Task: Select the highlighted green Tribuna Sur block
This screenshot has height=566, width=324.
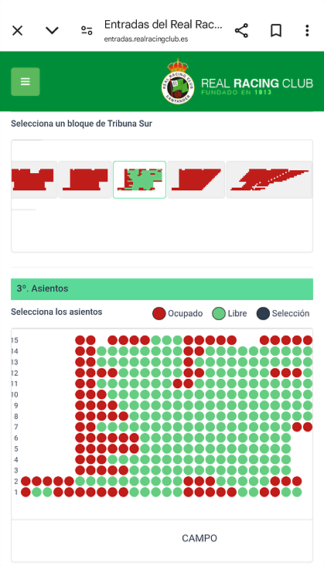Action: coord(140,179)
